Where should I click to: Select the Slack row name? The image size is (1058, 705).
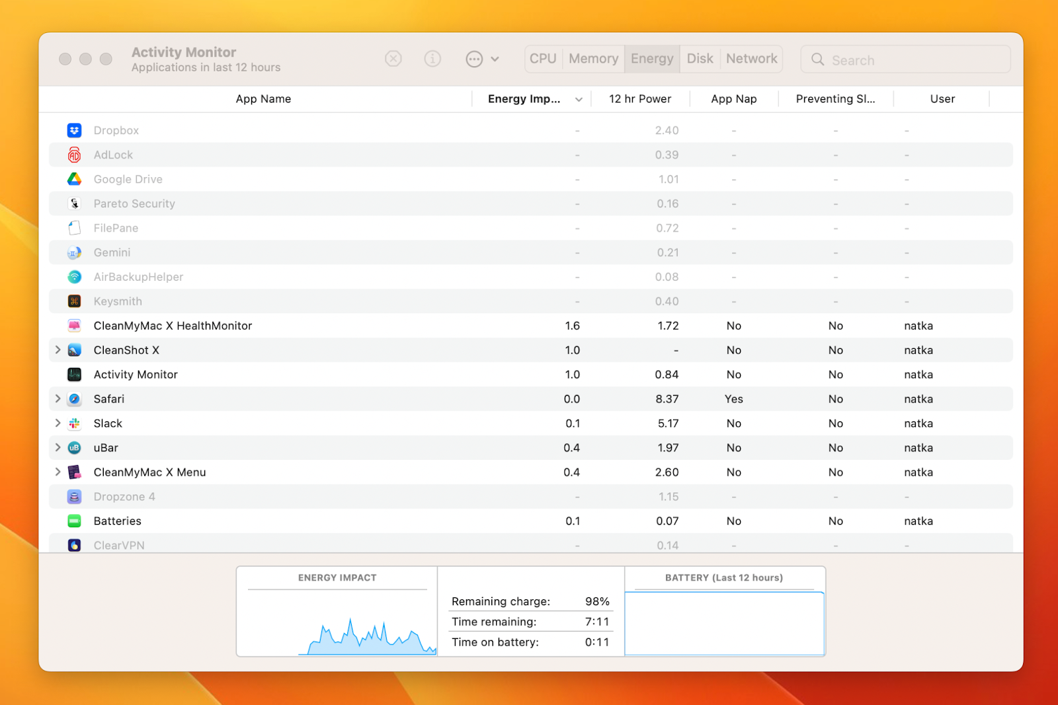(108, 424)
